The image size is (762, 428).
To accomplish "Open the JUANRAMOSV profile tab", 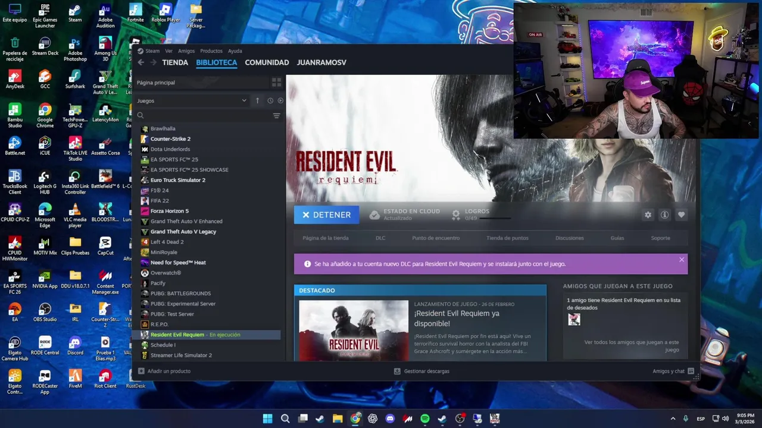I will click(x=321, y=62).
